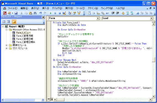
Task: Clear all bookmarks icon
Action: point(151,13)
